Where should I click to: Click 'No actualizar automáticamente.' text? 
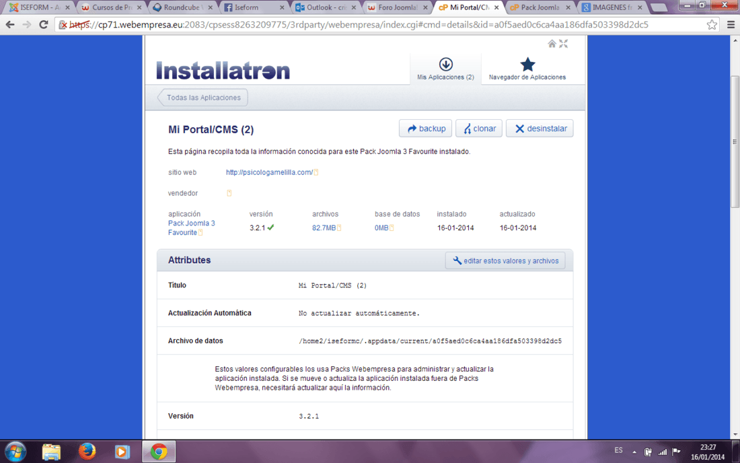coord(359,313)
